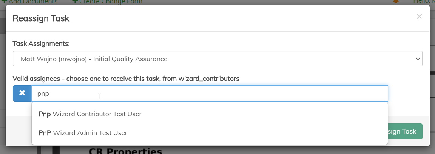Screen dimensions: 435x154
Task: Click the Reassign Task dialog title
Action: pyautogui.click(x=41, y=18)
